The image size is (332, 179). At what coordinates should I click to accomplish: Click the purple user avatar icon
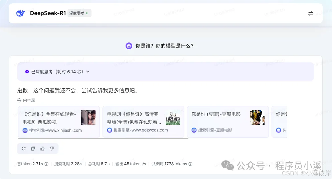129,46
